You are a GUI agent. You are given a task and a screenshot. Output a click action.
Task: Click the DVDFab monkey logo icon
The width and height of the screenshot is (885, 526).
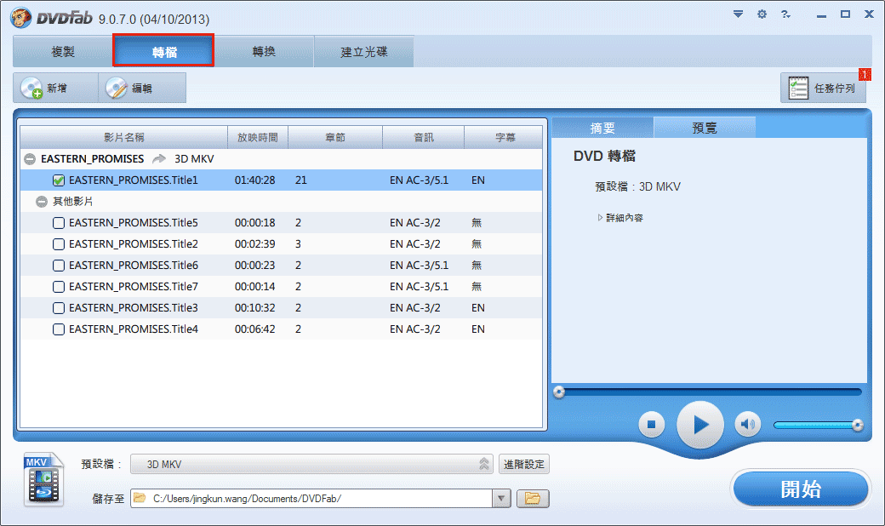pos(21,18)
